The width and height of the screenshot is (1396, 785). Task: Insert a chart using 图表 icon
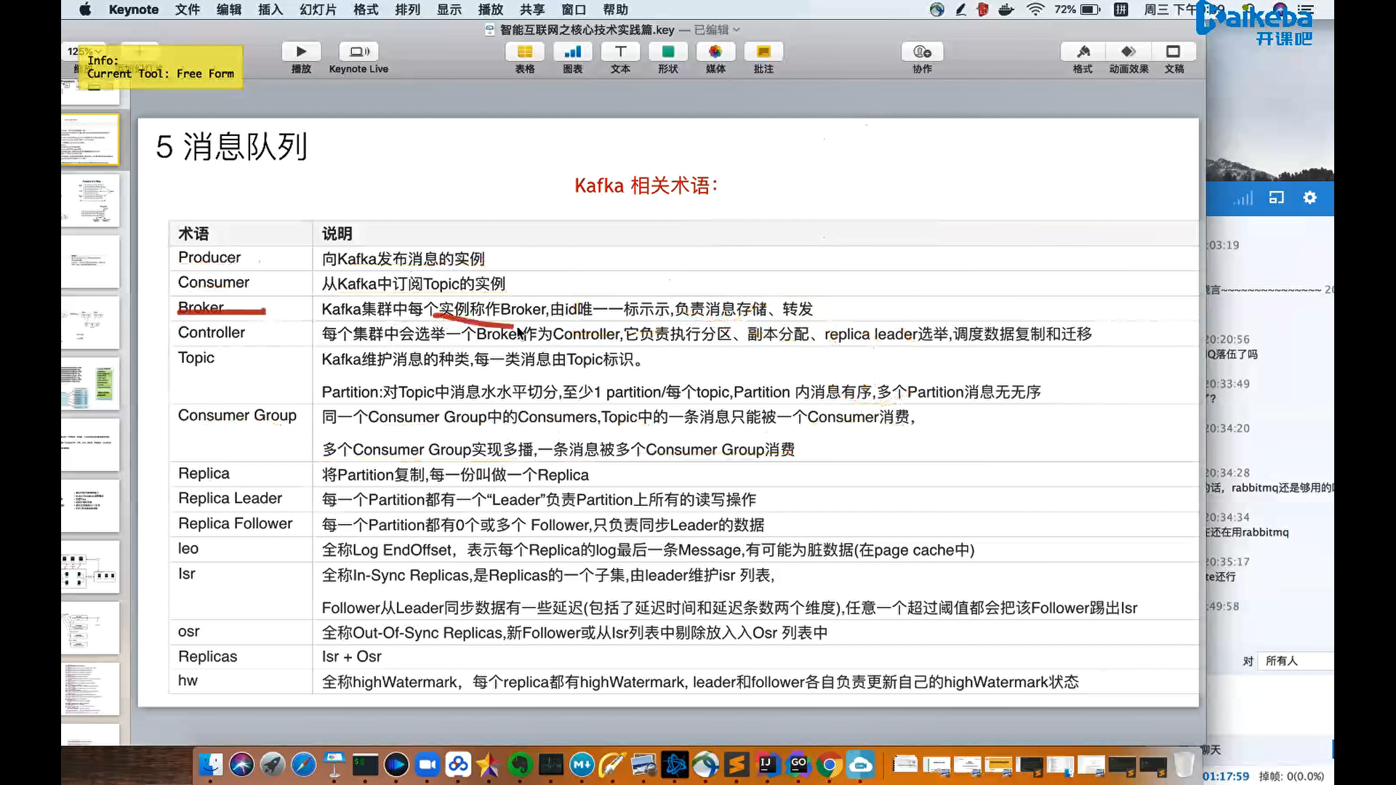click(x=572, y=52)
